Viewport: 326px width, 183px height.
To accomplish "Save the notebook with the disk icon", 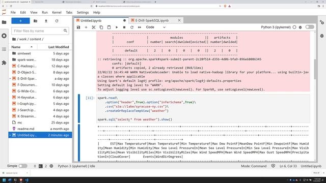I will pos(78,27).
